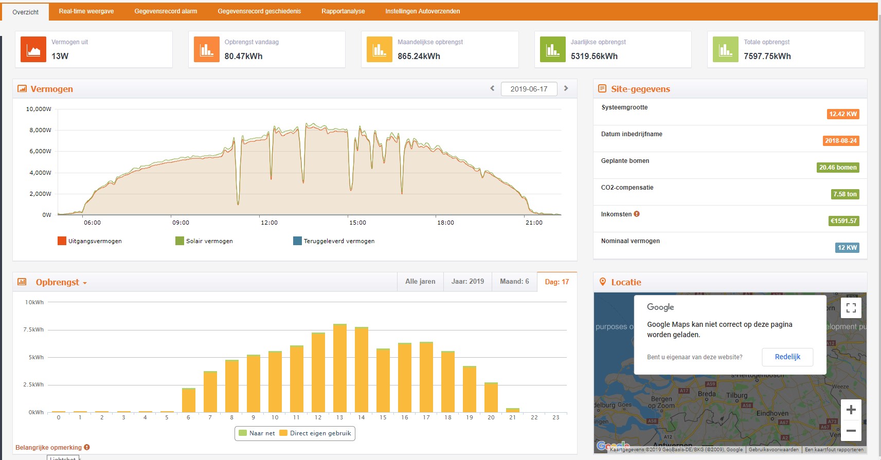Zoom in on the map
Screen dimensions: 881x460
click(851, 410)
